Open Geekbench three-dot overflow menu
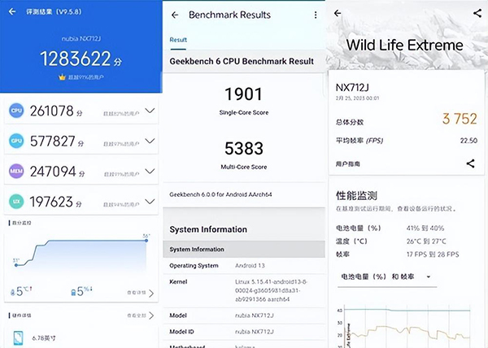Image resolution: width=488 pixels, height=348 pixels. click(x=316, y=15)
